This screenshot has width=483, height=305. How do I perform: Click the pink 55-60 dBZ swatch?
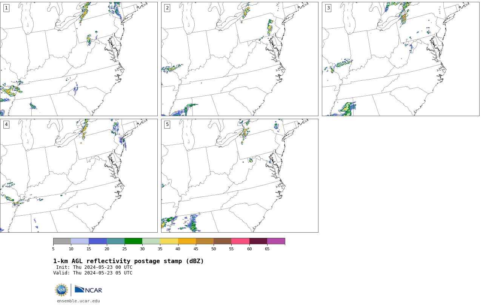(240, 241)
